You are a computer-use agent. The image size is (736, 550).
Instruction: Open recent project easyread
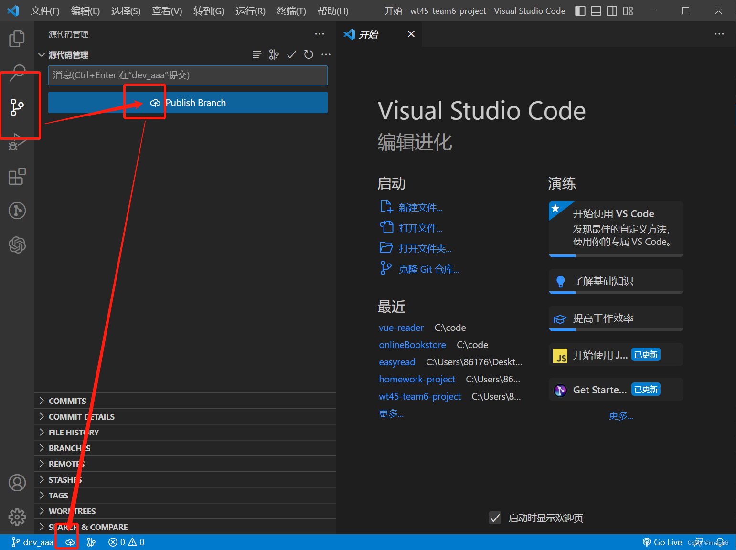pyautogui.click(x=397, y=362)
